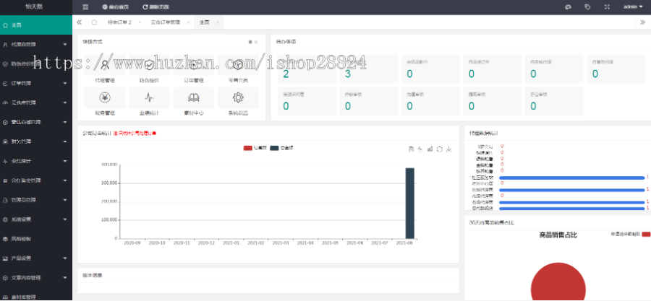The width and height of the screenshot is (651, 301).
Task: Expand 业绩统计 sidebar arrow
Action: coord(65,161)
